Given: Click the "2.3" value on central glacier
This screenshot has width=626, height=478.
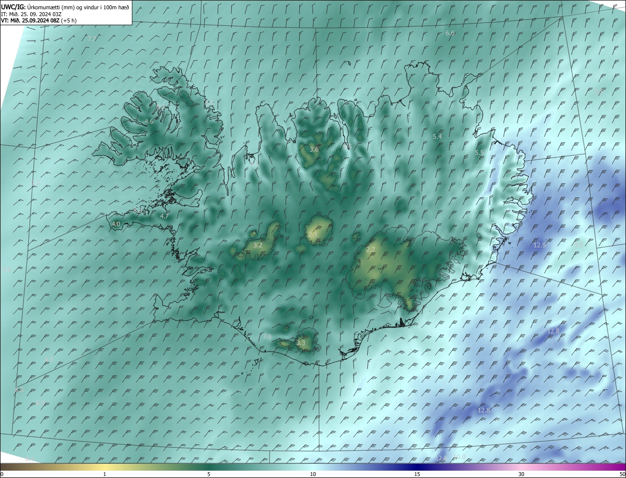Looking at the screenshot, I should pyautogui.click(x=313, y=235).
